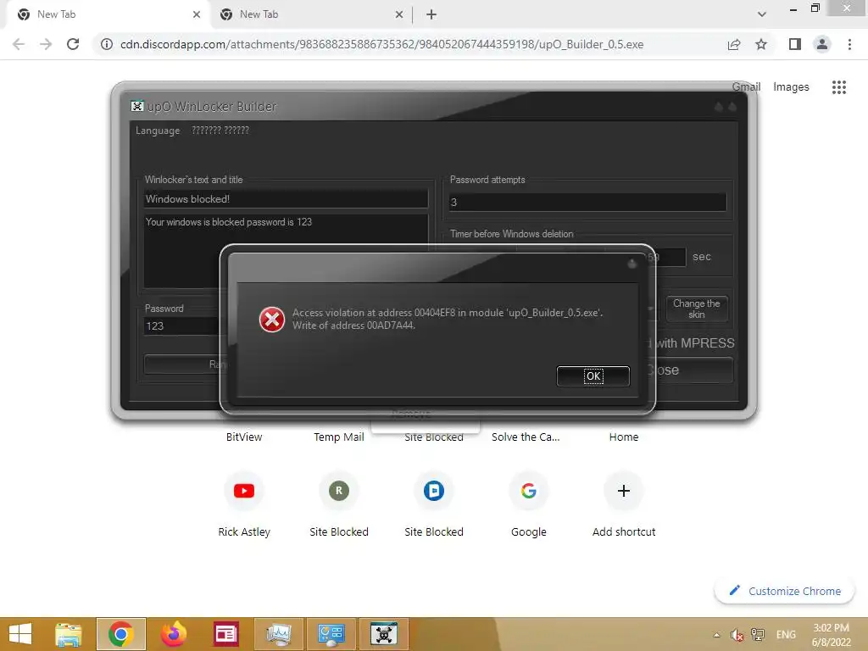The image size is (868, 651).
Task: Open the Images link
Action: tap(791, 87)
